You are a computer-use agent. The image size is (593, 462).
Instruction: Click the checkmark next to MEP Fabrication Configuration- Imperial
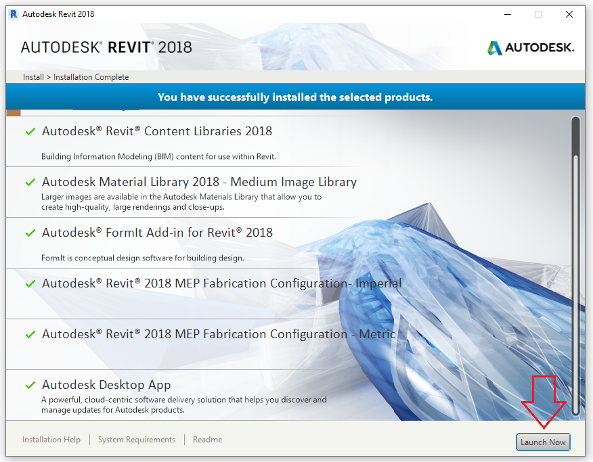point(30,283)
